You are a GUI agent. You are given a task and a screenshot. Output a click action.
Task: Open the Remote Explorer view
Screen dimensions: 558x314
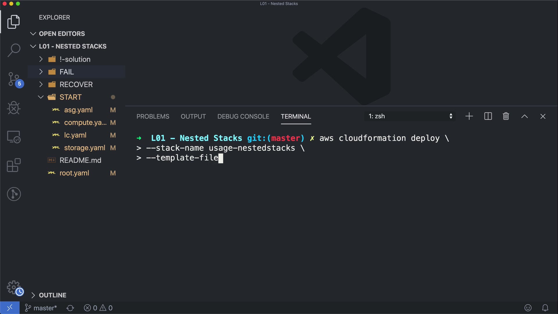coord(14,137)
